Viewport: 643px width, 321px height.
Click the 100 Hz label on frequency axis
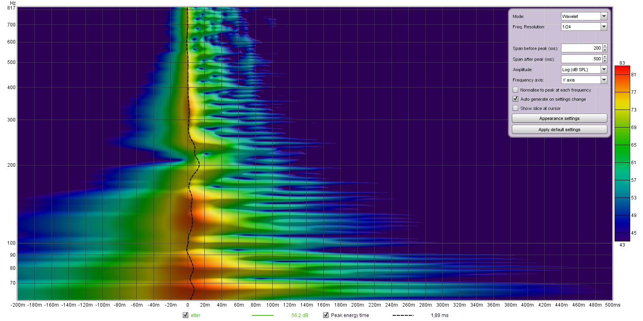pyautogui.click(x=12, y=243)
